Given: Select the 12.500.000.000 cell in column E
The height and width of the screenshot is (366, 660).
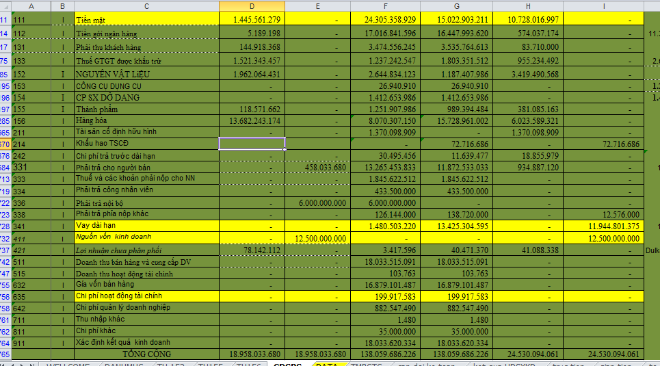Looking at the screenshot, I should point(318,238).
